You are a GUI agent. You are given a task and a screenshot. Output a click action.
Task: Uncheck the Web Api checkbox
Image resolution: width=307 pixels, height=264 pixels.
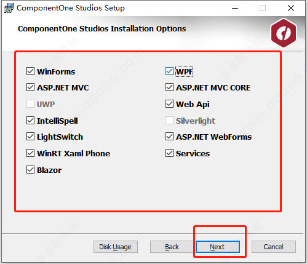point(169,104)
